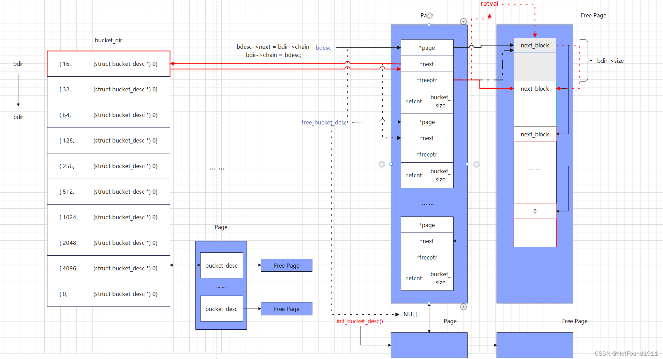Select the { 2048, (struct bucket_desc *) 0} row
This screenshot has width=663, height=359.
click(108, 243)
